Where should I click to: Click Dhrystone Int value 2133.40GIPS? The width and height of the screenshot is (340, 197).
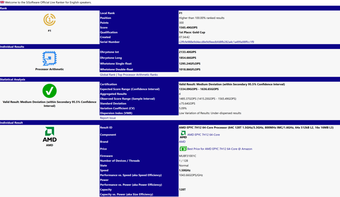(x=188, y=52)
